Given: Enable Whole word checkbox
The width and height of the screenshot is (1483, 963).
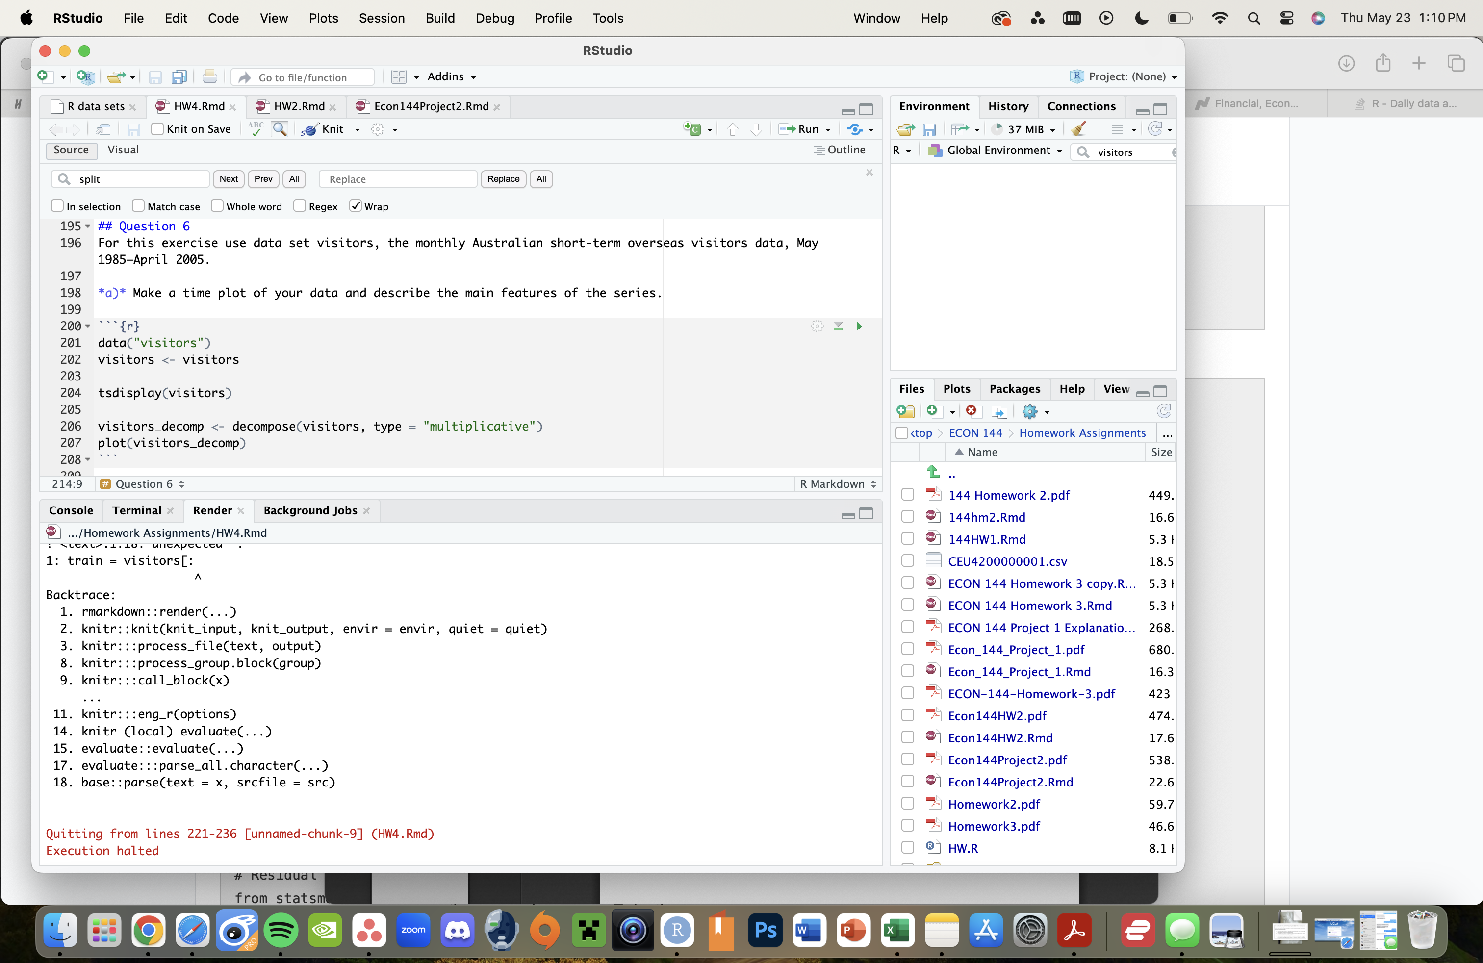Looking at the screenshot, I should pyautogui.click(x=217, y=205).
